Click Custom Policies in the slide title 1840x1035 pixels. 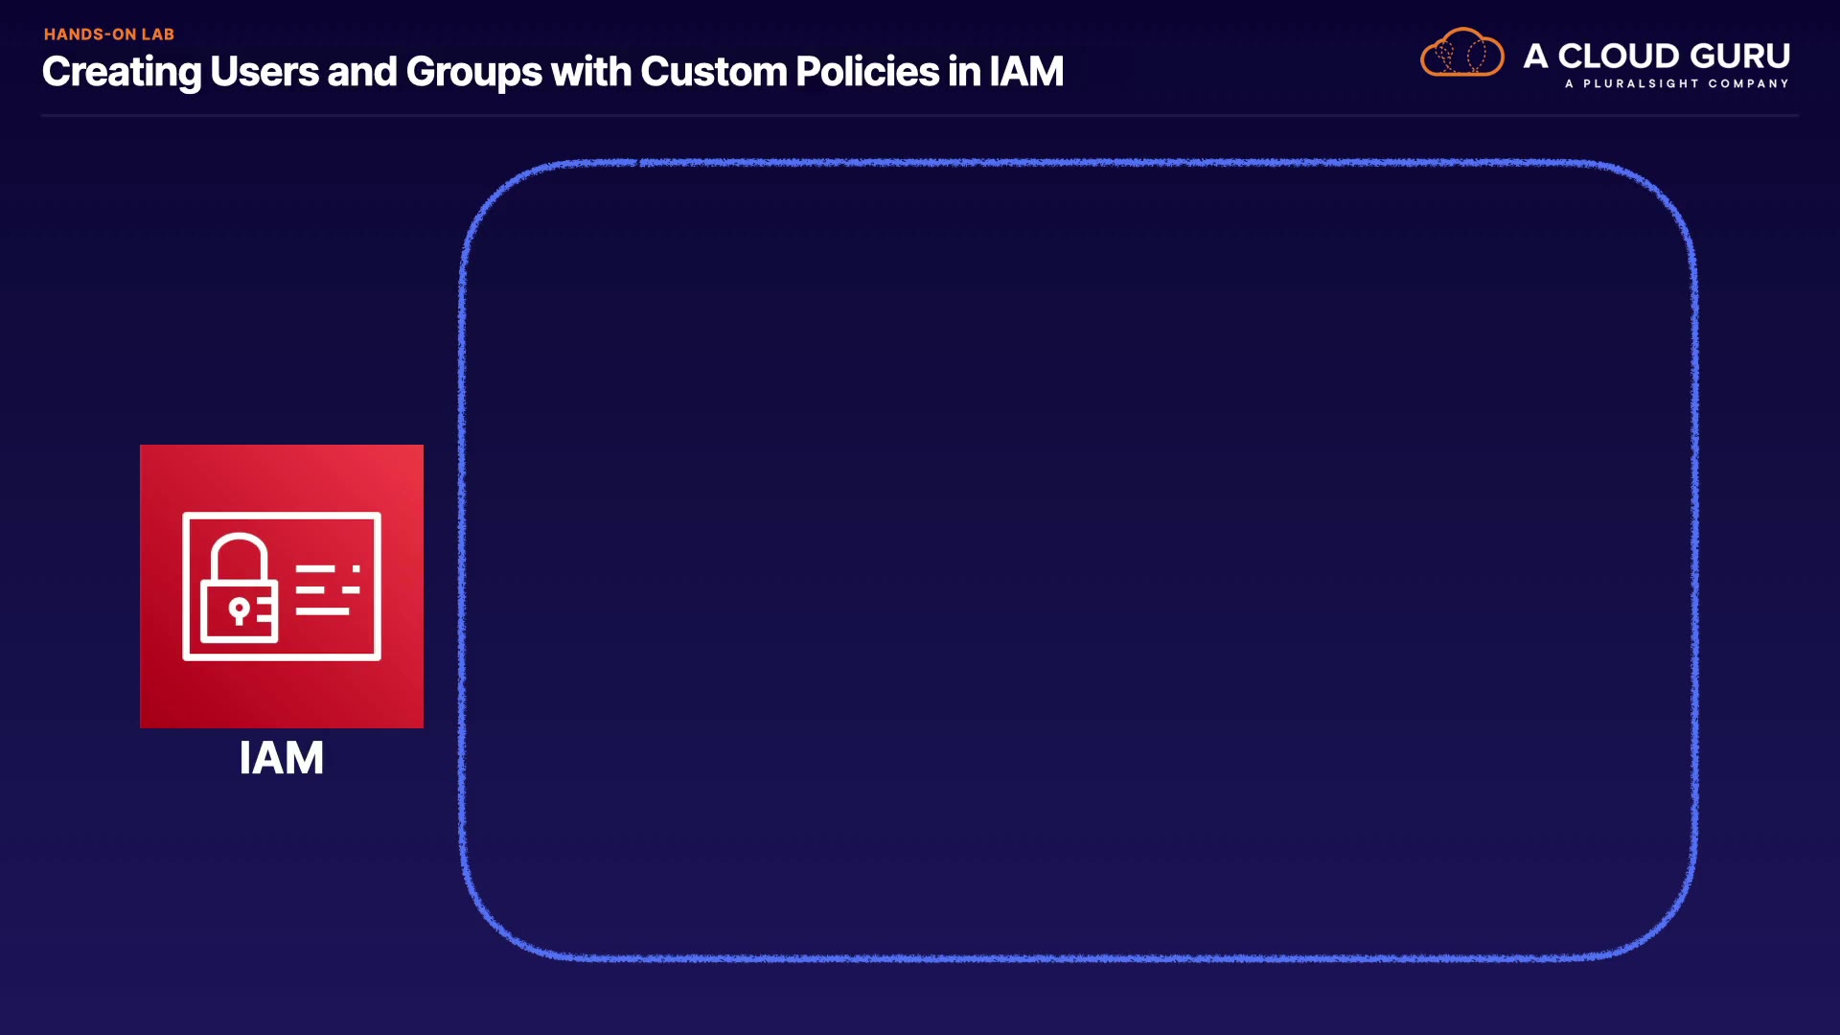pyautogui.click(x=790, y=72)
